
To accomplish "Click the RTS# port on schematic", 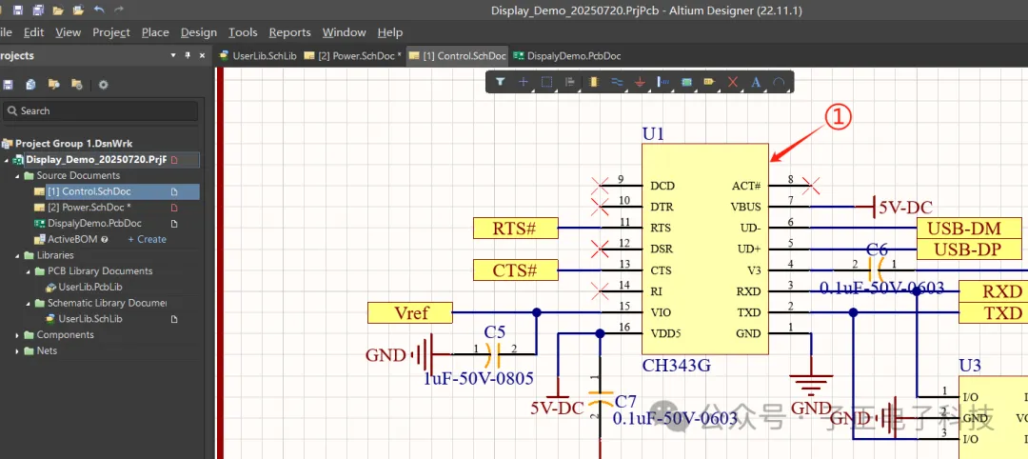I will click(x=515, y=229).
